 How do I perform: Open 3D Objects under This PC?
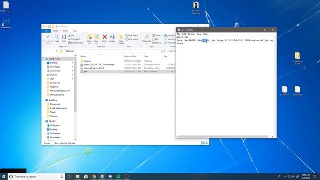(55, 125)
